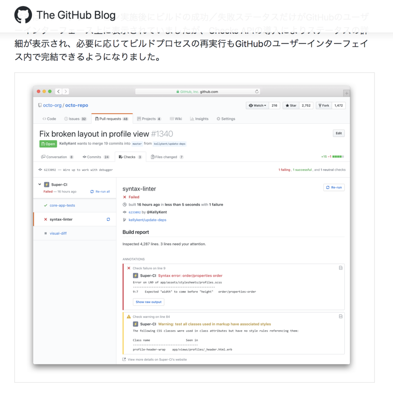The width and height of the screenshot is (393, 396).
Task: Click Syntax error: order/properties order title
Action: 190,275
